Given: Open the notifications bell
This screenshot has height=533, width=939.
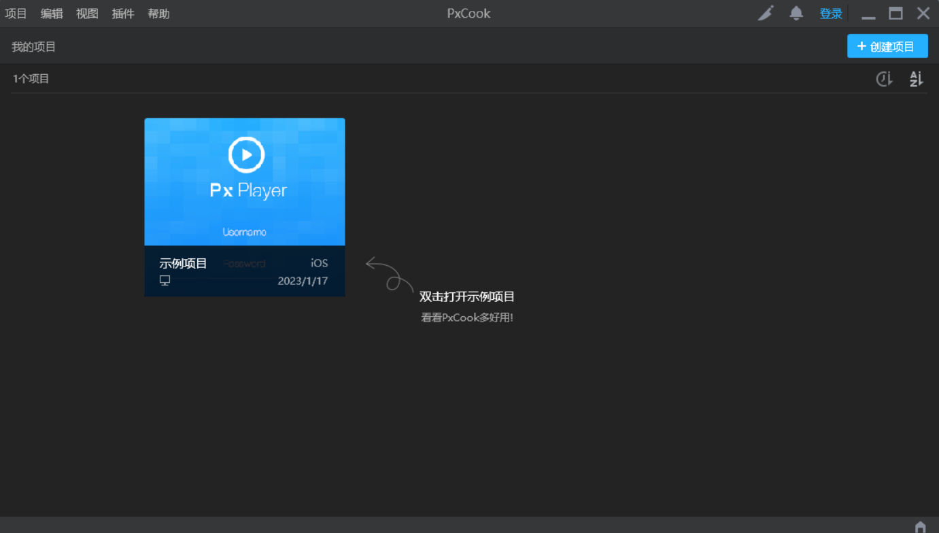Looking at the screenshot, I should tap(796, 13).
